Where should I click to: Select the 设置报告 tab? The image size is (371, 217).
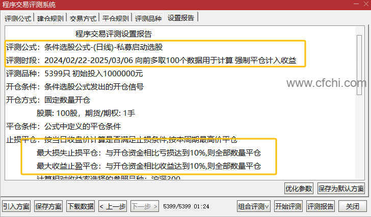pos(181,17)
